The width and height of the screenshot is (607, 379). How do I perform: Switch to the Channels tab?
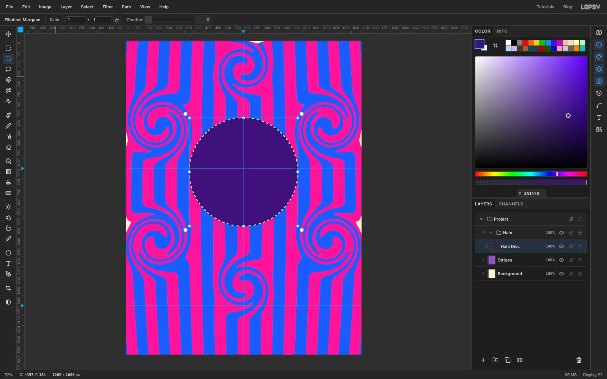(x=511, y=204)
